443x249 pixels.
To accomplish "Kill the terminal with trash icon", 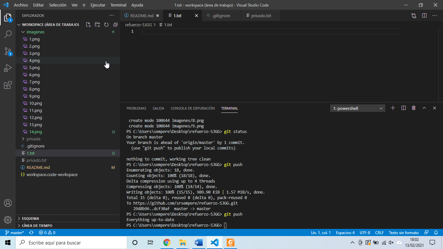I will [413, 108].
